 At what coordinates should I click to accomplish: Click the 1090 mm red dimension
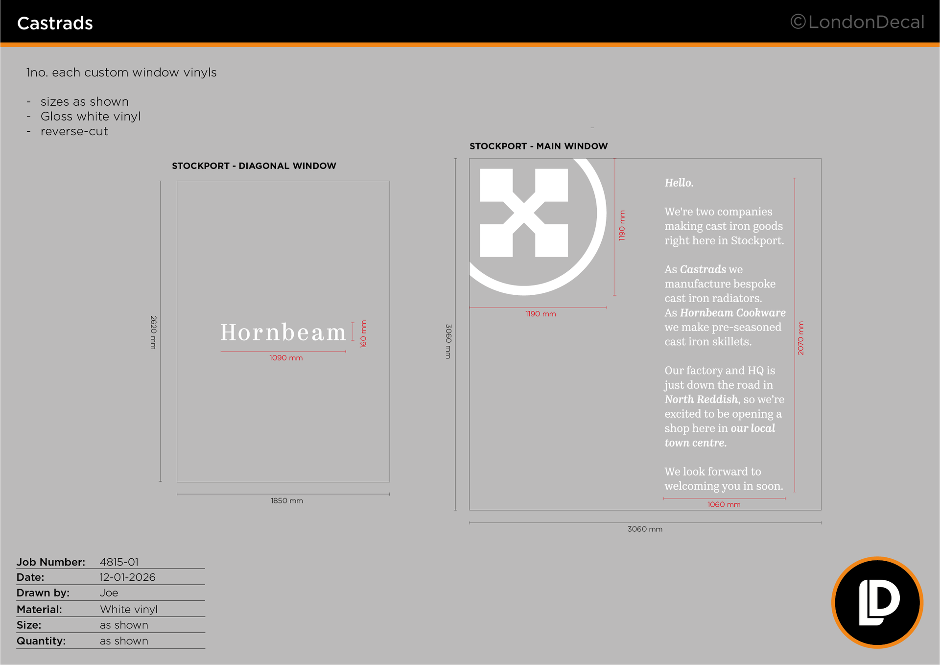(x=286, y=358)
